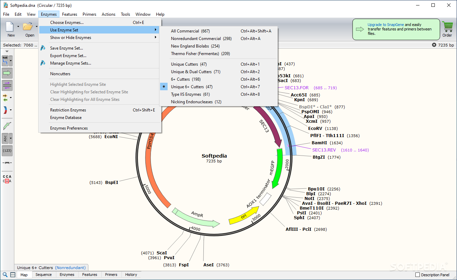The image size is (457, 280).
Task: Click the SEC13.FOR primer label
Action: 297,88
